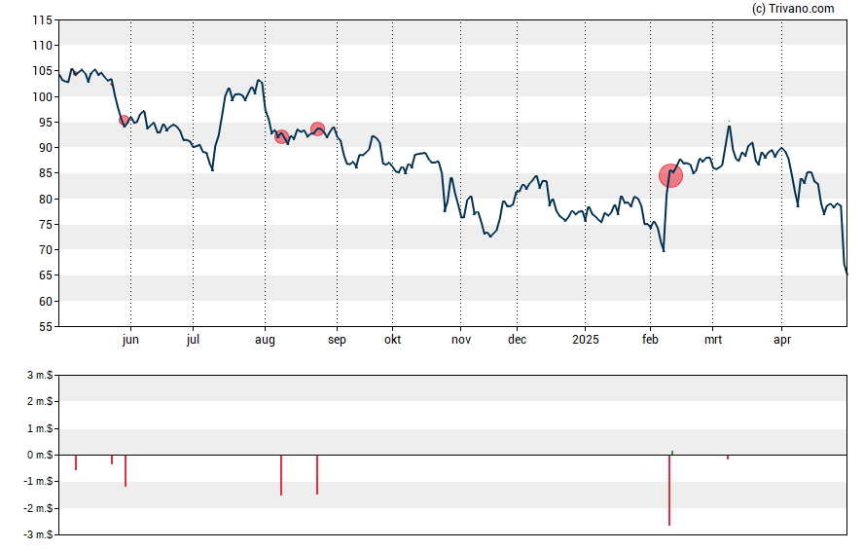Screen dimensions: 864x550
Task: Click the '75' price axis label
Action: (x=46, y=224)
